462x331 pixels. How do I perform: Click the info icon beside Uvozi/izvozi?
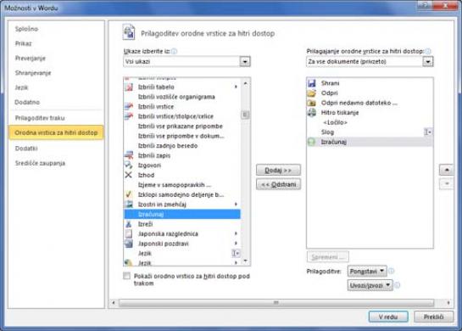coord(398,285)
